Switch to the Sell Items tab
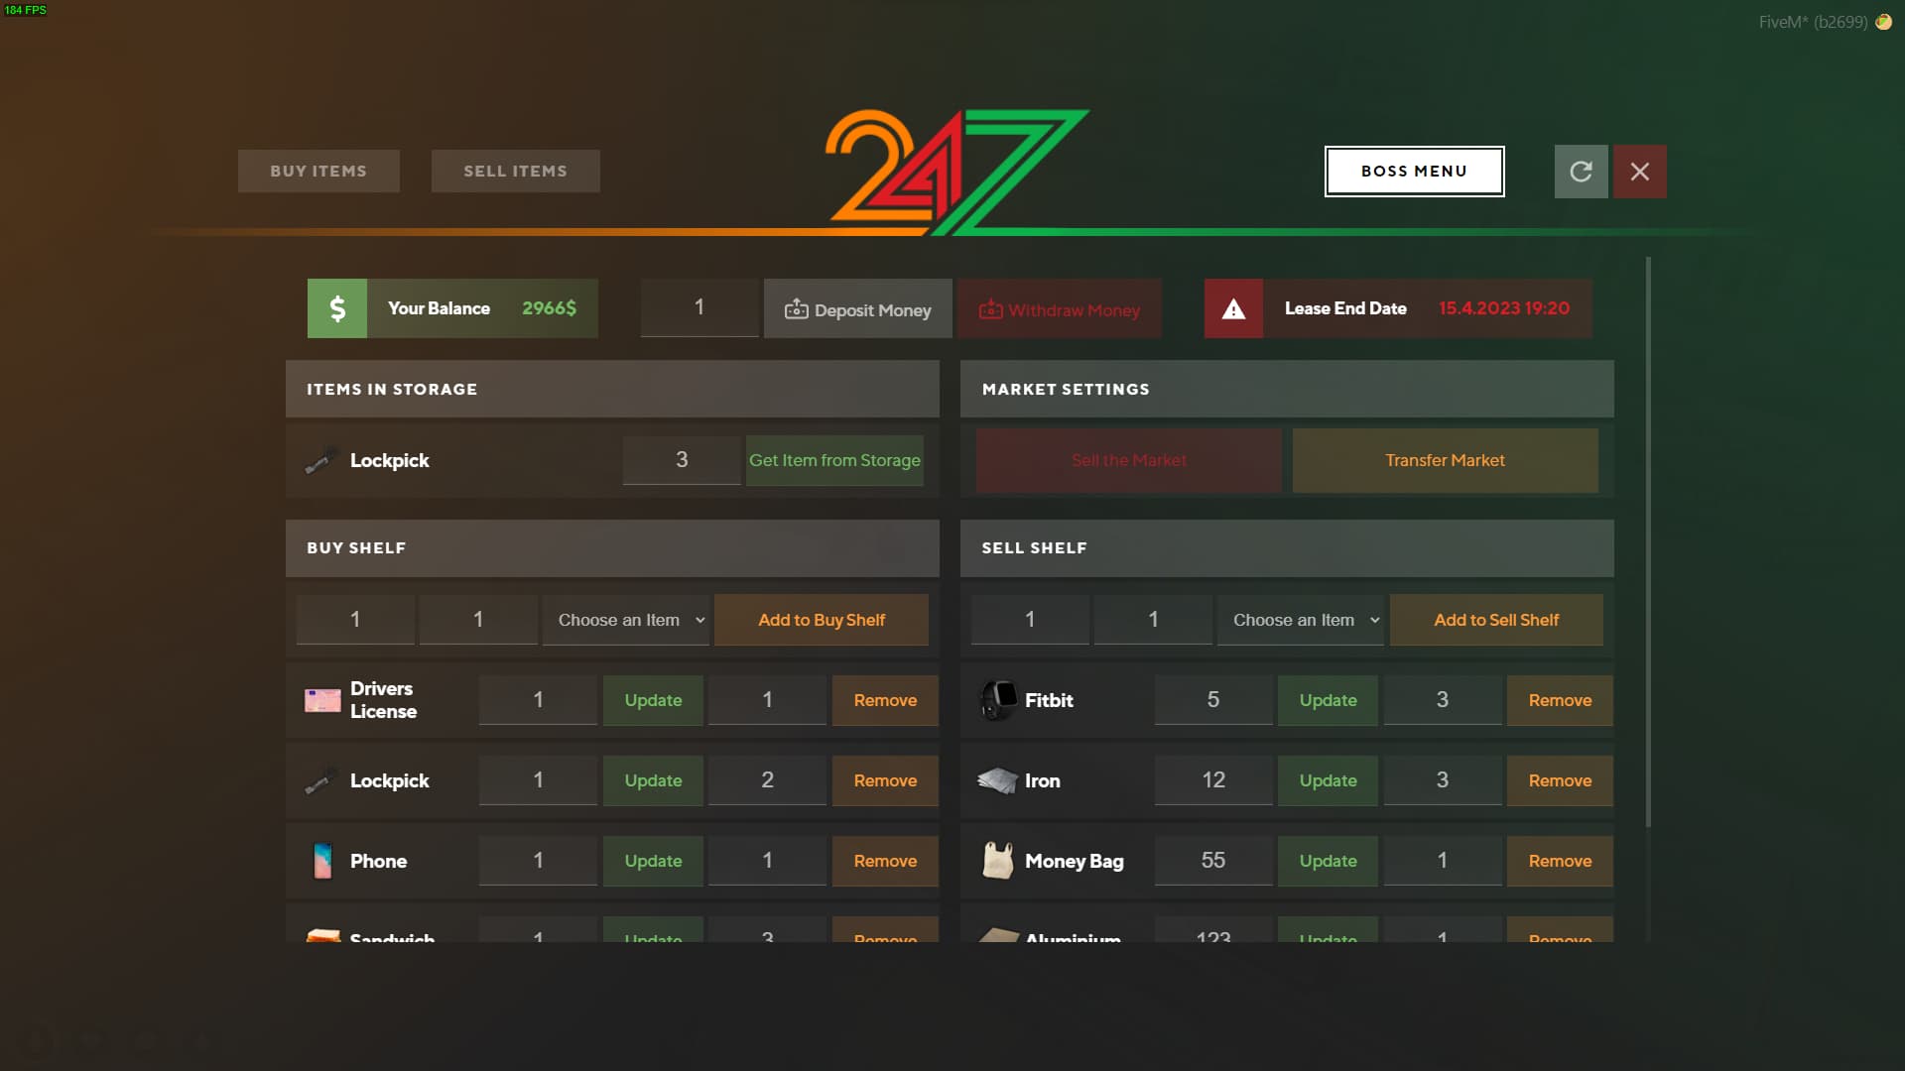This screenshot has height=1071, width=1905. click(x=516, y=172)
